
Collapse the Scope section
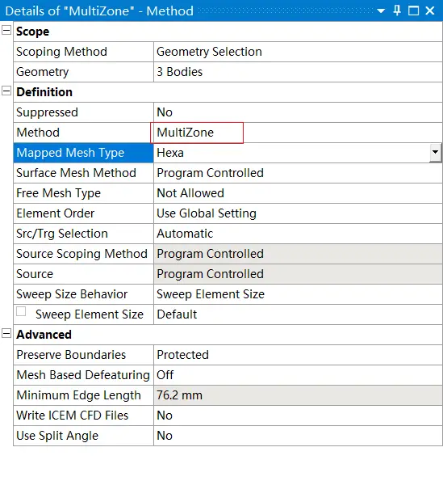click(x=6, y=30)
